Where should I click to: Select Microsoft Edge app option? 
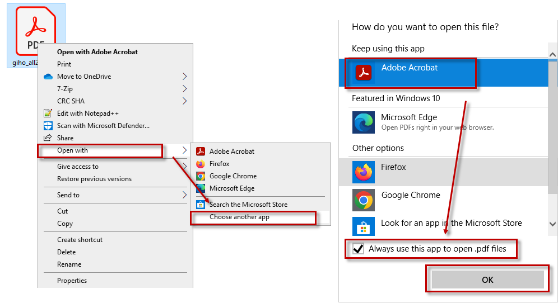[x=443, y=122]
